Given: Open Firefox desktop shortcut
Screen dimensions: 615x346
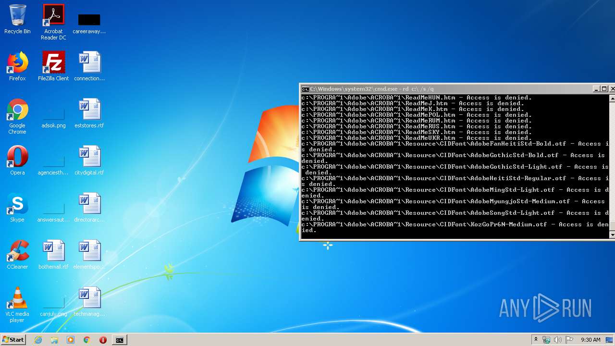Looking at the screenshot, I should point(17,67).
